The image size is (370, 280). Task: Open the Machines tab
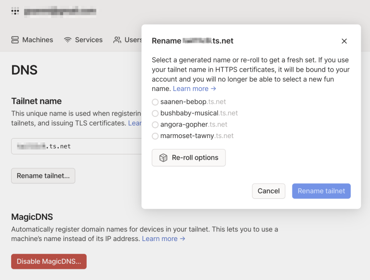point(32,40)
